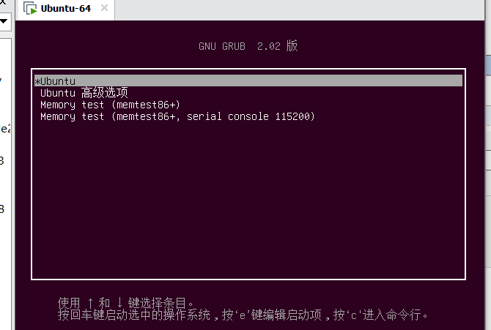Click the GNU GRUB 2.02 title text
The height and width of the screenshot is (330, 491).
pos(247,46)
